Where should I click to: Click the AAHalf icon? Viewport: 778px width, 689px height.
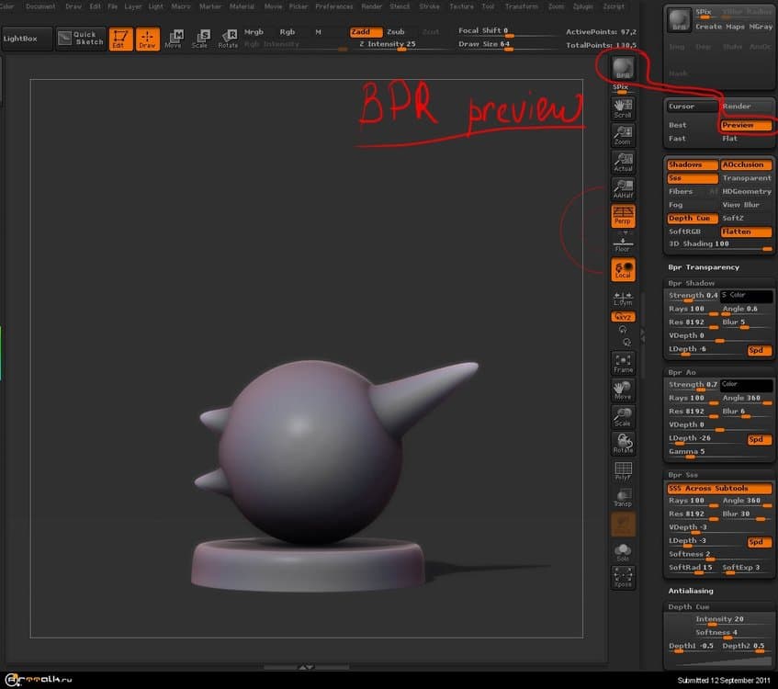(x=623, y=188)
